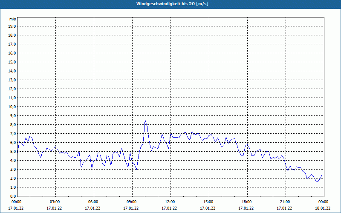Select the "9,0" y-axis label

[13, 115]
